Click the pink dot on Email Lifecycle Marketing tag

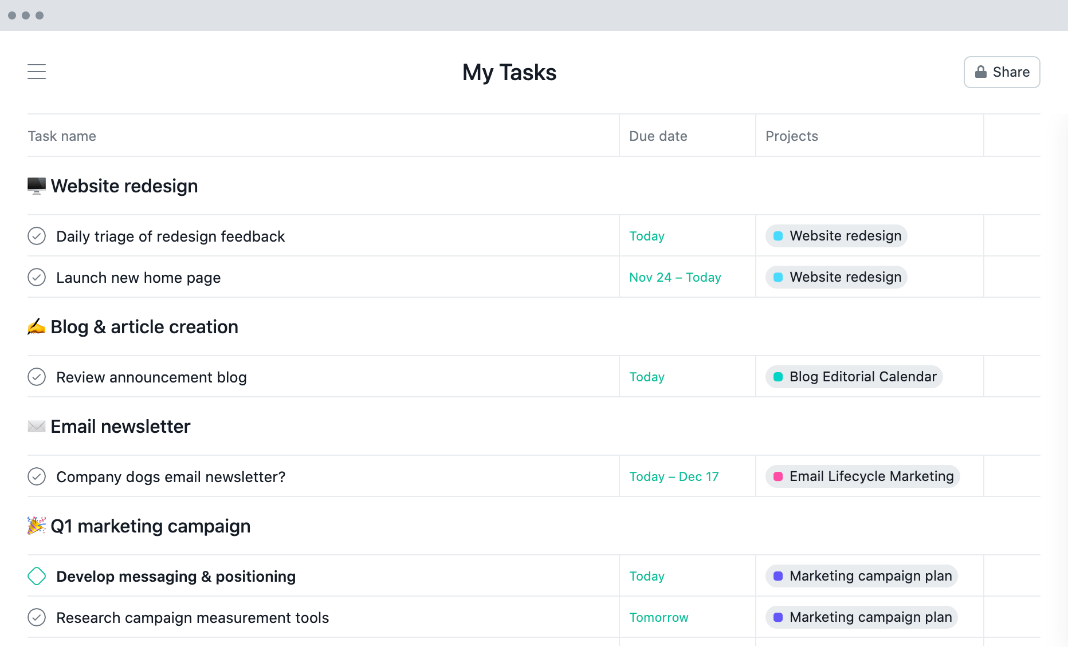pyautogui.click(x=779, y=476)
